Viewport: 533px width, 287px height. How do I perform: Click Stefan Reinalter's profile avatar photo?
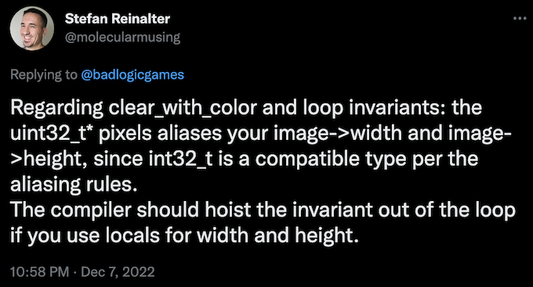tap(31, 28)
